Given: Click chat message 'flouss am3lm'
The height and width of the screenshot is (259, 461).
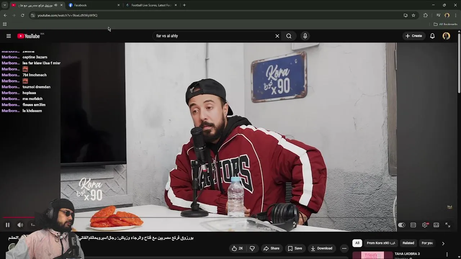Looking at the screenshot, I should [x=34, y=105].
